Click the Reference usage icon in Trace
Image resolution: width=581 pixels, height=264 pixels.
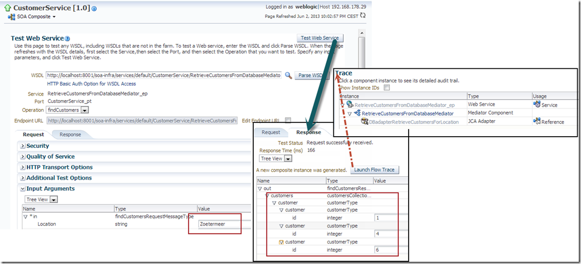pyautogui.click(x=537, y=121)
